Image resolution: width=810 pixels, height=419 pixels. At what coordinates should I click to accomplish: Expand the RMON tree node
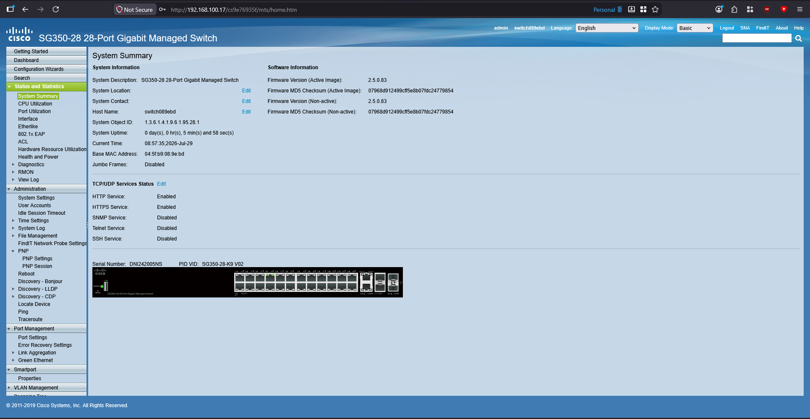13,172
